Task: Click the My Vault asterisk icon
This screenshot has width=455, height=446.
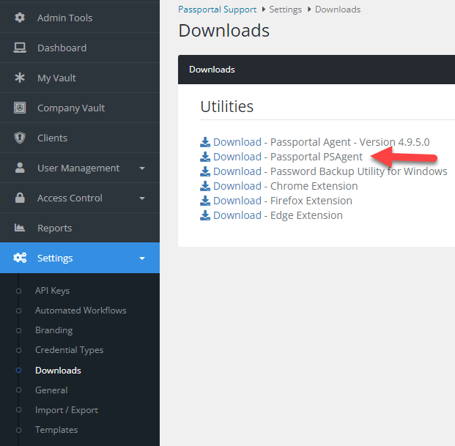Action: 20,78
